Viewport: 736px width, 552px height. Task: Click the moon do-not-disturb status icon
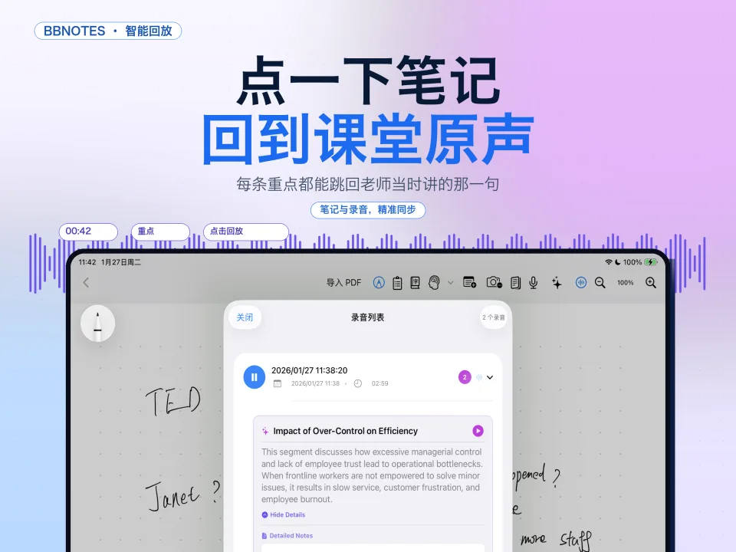coord(618,262)
